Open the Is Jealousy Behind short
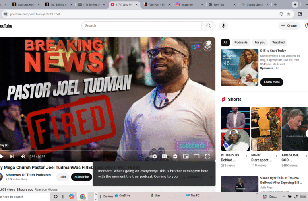308x201 pixels. [x=236, y=129]
